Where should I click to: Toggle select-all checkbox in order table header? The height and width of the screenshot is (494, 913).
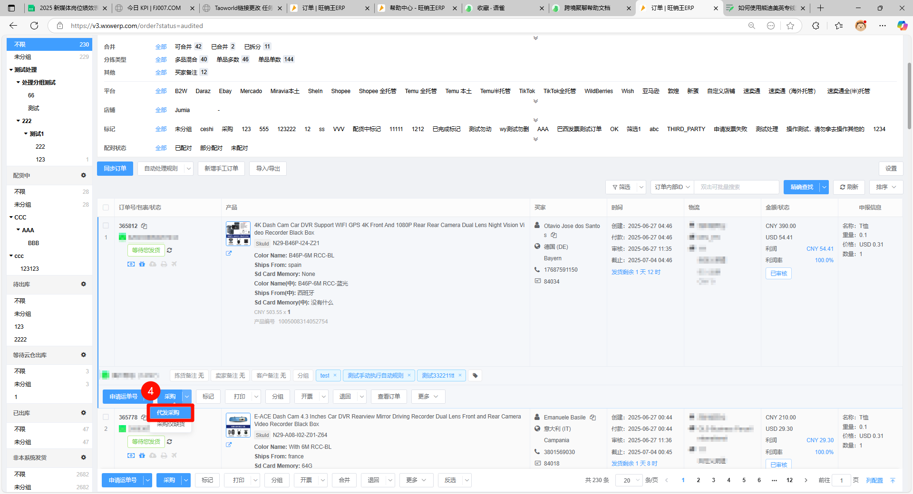coord(106,208)
